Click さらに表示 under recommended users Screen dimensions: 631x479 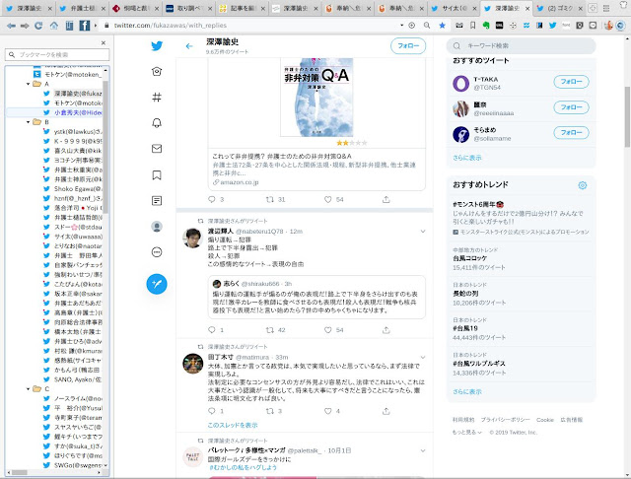point(466,158)
